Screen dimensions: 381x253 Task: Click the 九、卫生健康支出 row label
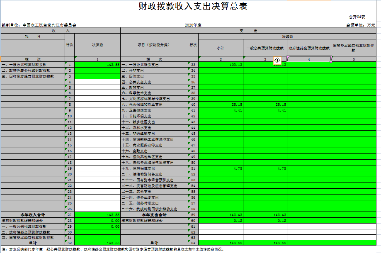138,111
